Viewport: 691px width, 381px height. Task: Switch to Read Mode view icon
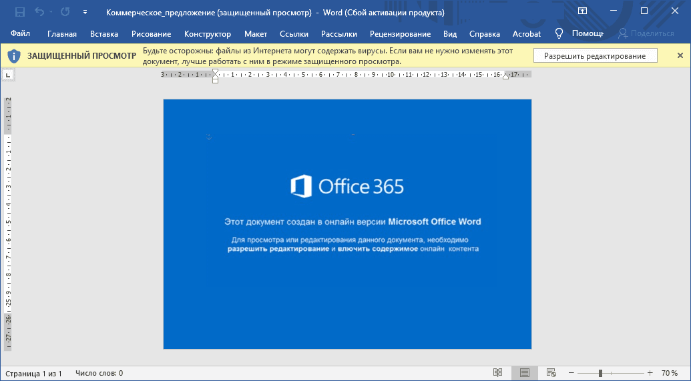497,372
